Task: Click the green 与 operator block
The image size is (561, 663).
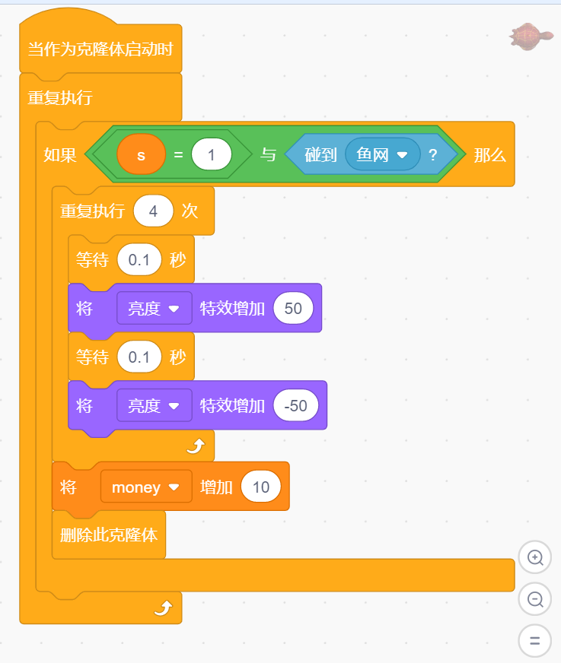Action: pyautogui.click(x=269, y=154)
